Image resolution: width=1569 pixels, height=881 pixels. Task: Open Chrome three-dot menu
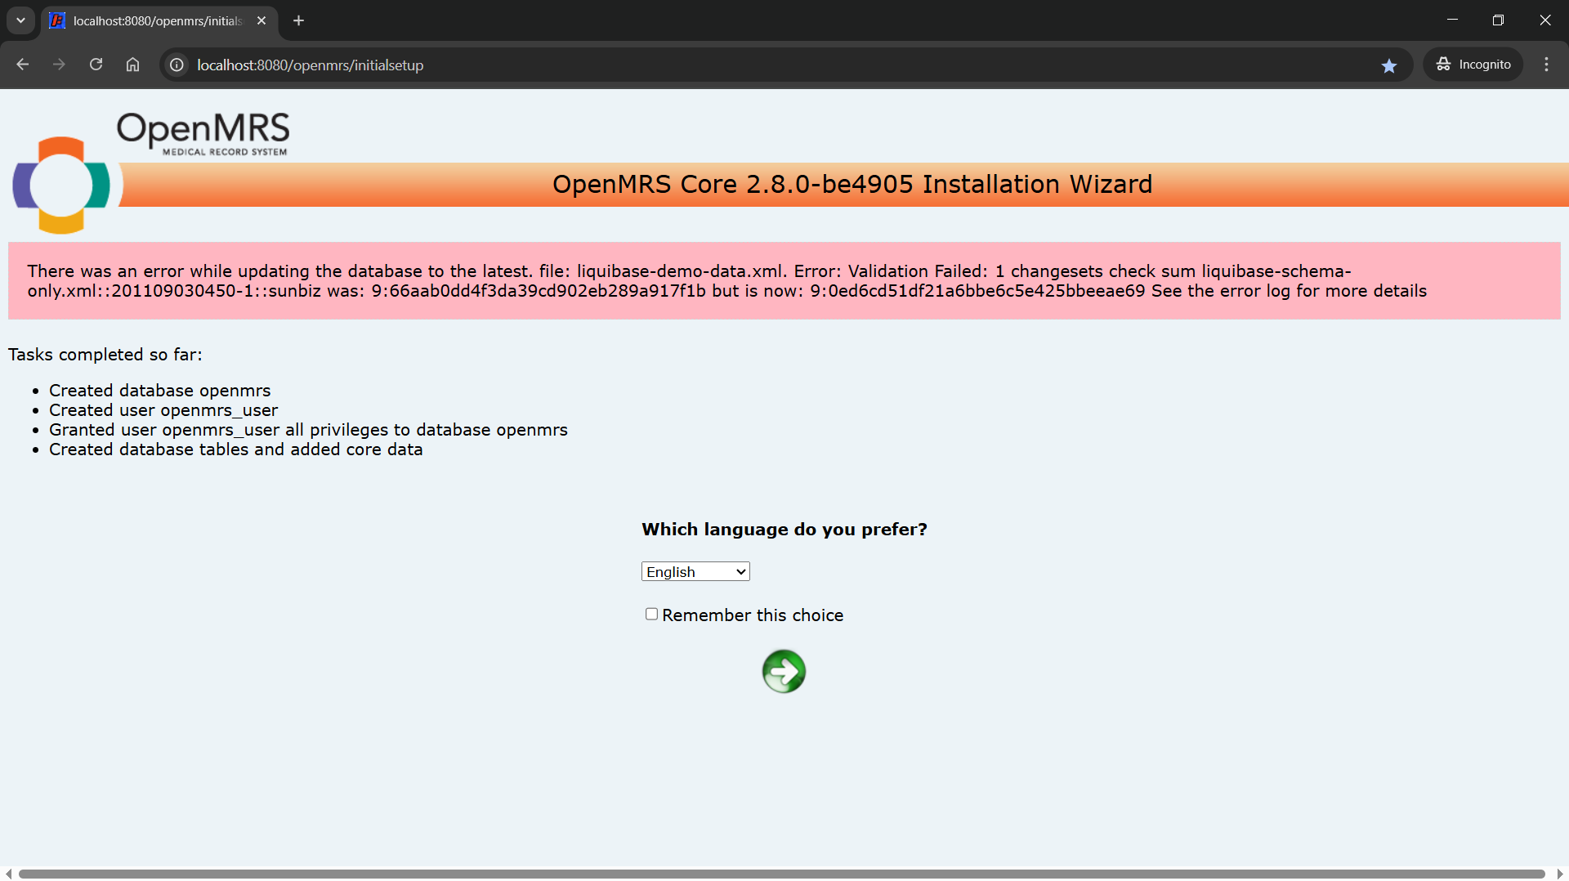1546,65
